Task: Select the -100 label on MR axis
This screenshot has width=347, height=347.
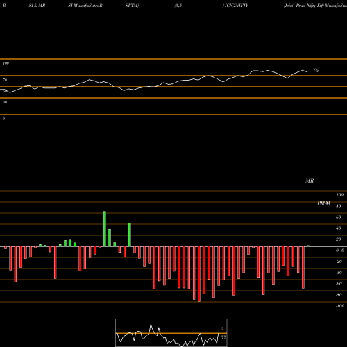Action: [x=339, y=306]
